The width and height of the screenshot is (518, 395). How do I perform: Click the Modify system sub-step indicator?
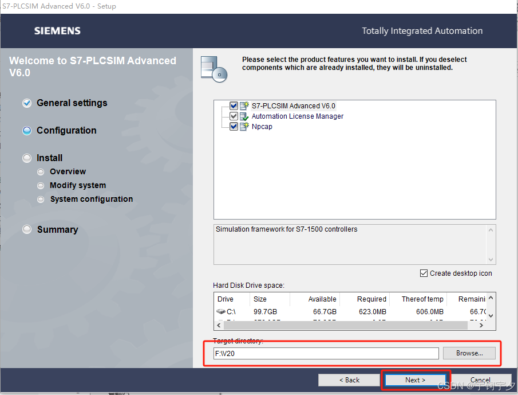(41, 186)
